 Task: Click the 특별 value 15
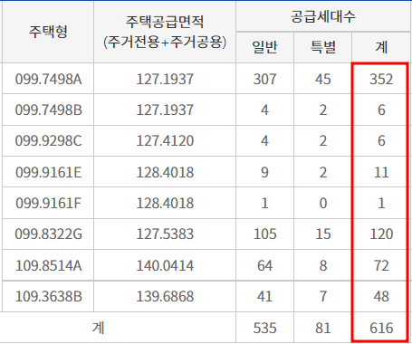pyautogui.click(x=323, y=234)
